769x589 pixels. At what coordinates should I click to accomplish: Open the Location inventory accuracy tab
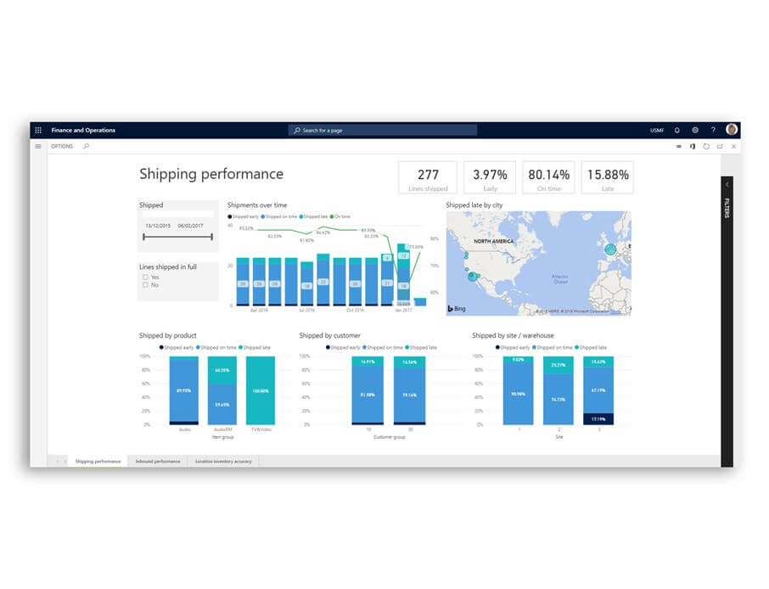click(223, 461)
